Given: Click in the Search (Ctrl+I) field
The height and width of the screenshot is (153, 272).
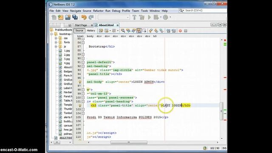Looking at the screenshot, I should click(206, 11).
